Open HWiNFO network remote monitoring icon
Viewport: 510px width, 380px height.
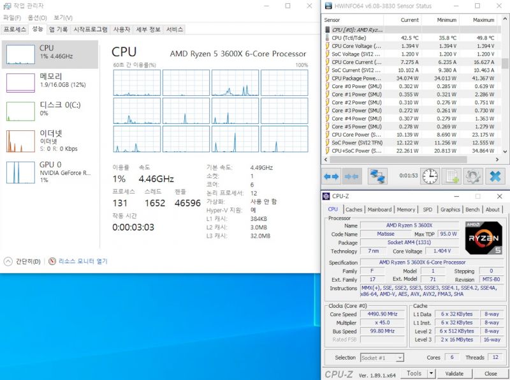point(377,176)
